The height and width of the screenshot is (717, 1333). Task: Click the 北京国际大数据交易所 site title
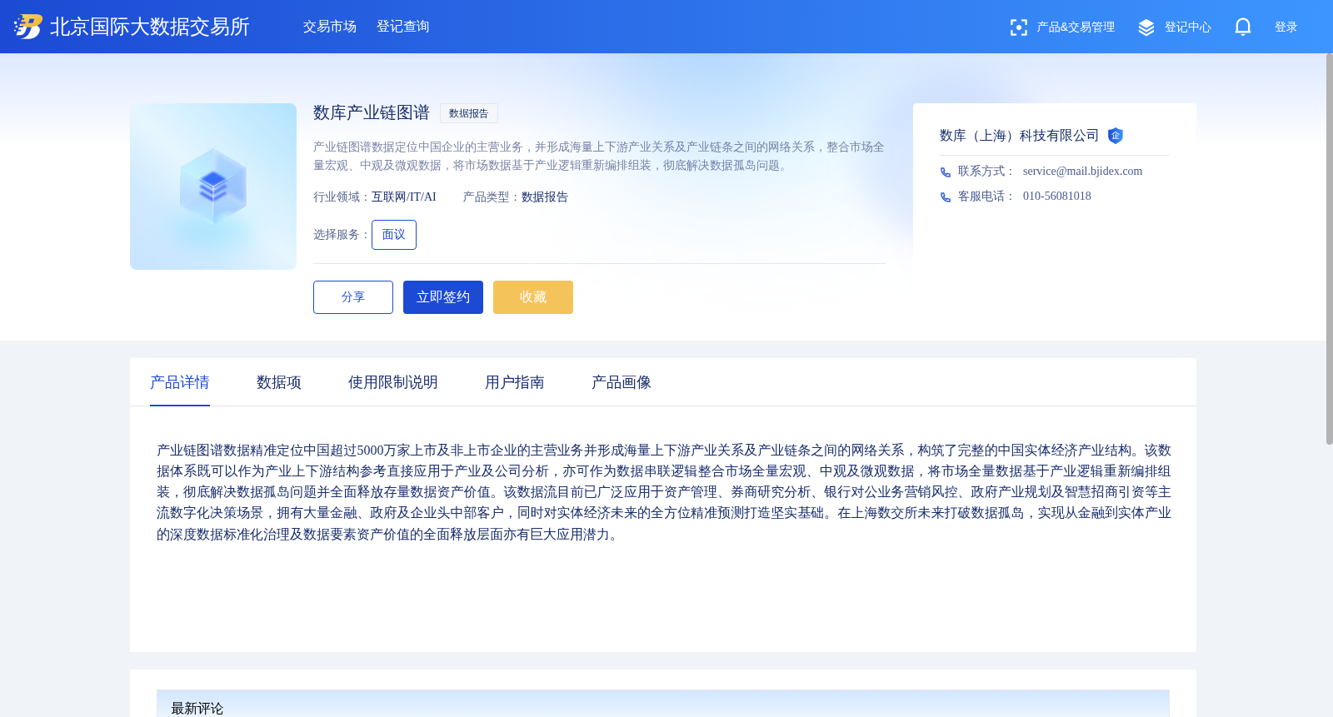[x=150, y=27]
